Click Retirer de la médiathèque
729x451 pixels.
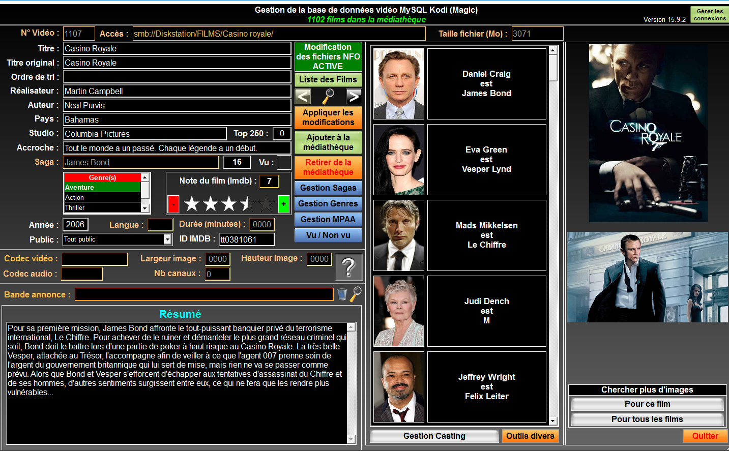328,167
